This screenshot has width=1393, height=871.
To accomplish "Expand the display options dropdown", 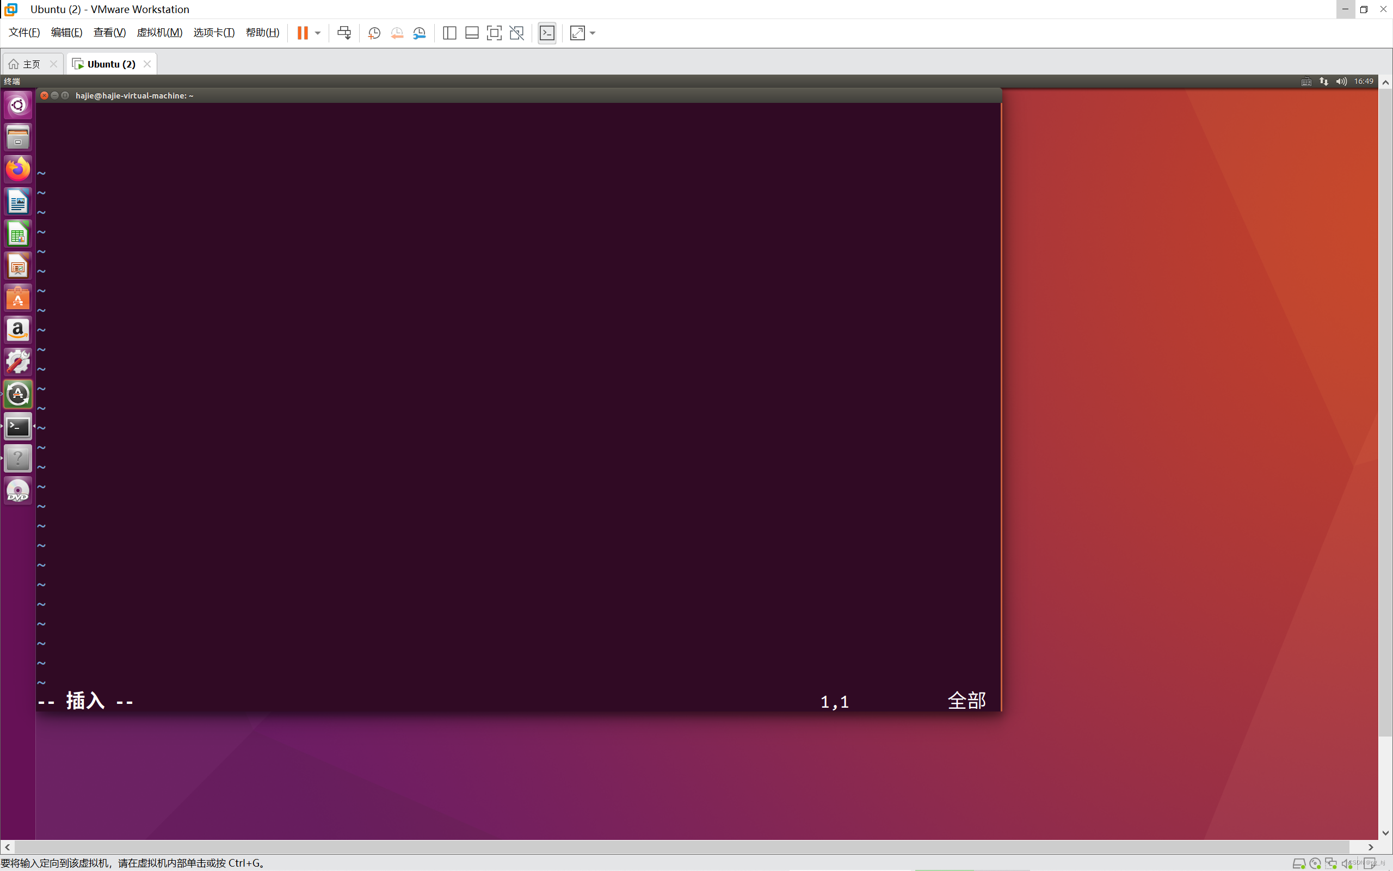I will pyautogui.click(x=593, y=33).
